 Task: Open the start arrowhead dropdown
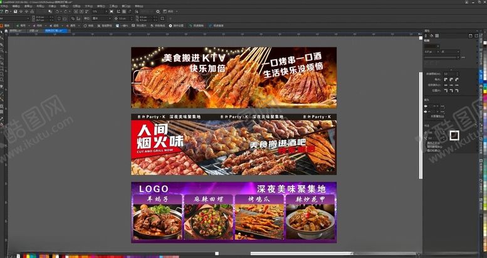[x=434, y=106]
